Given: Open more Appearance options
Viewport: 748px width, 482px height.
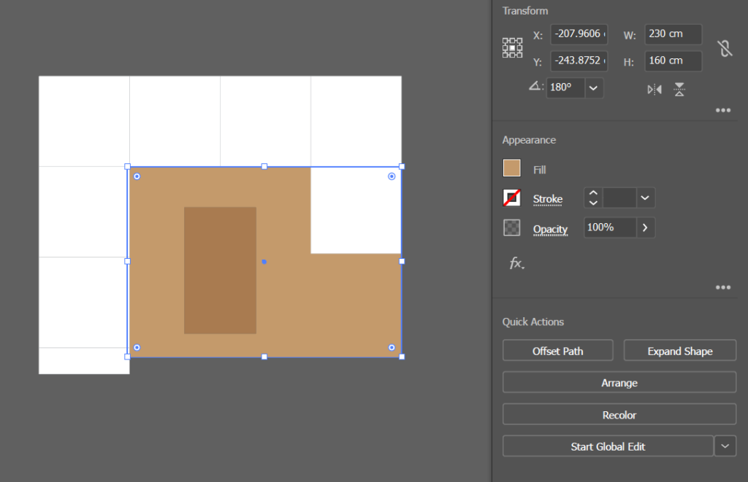Looking at the screenshot, I should (723, 287).
